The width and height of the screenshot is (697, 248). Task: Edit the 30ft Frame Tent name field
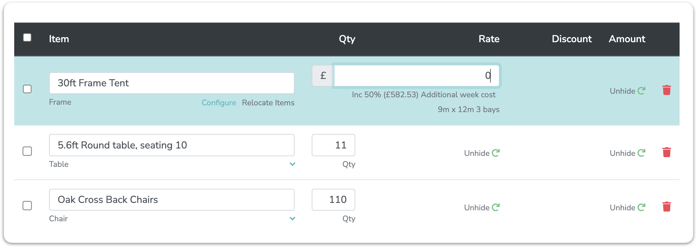click(x=172, y=83)
